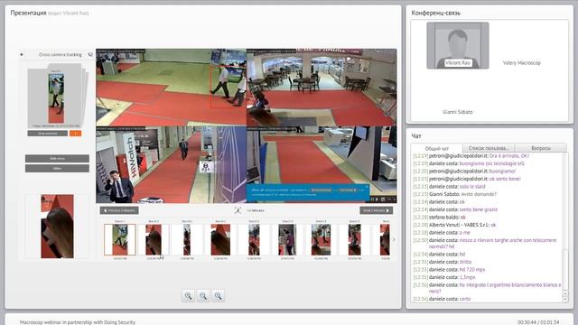Click the stefano baldo chat message
Image resolution: width=578 pixels, height=325 pixels.
(440, 217)
